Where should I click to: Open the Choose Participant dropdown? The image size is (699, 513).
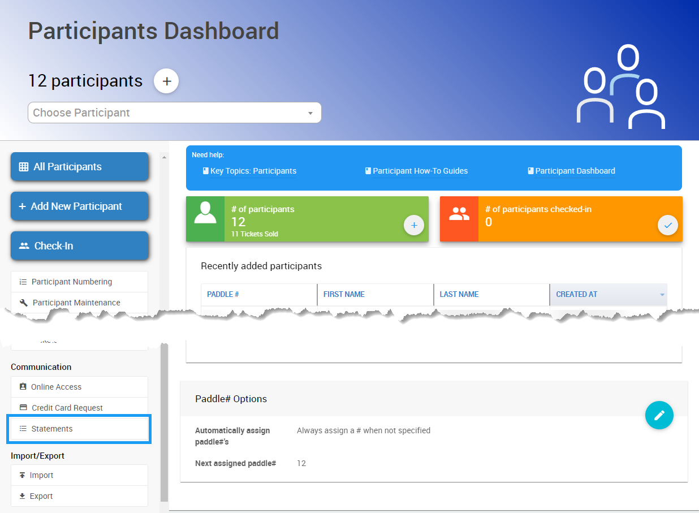[174, 113]
